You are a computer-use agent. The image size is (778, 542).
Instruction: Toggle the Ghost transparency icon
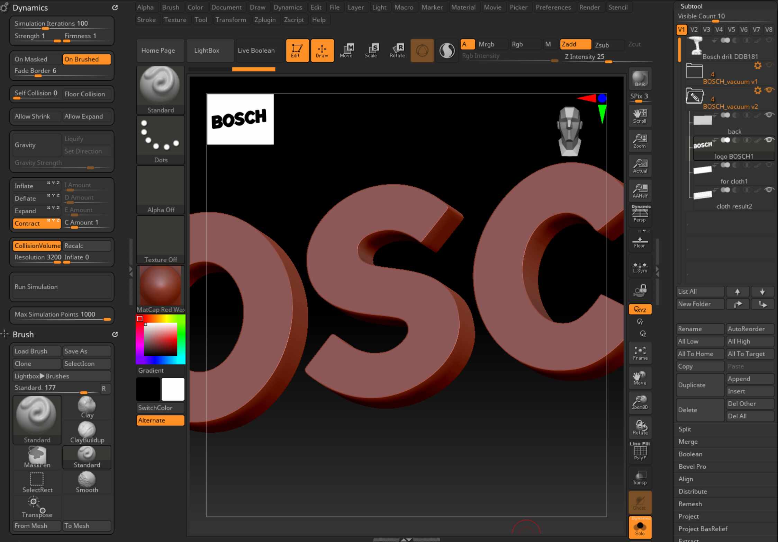point(640,503)
